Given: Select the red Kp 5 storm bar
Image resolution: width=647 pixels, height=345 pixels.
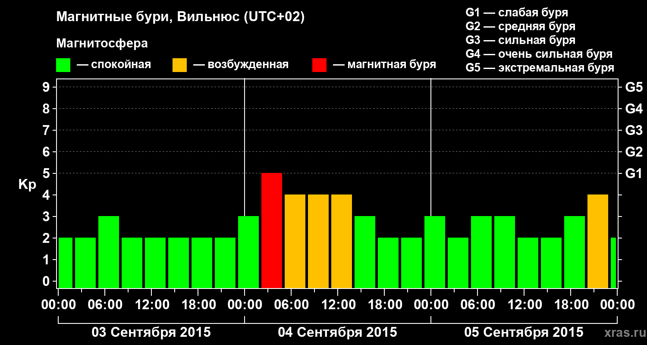Looking at the screenshot, I should pos(272,230).
